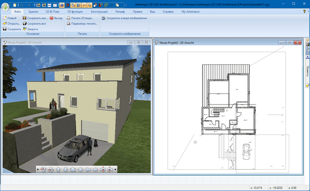Open the Конструкция ribbon tab
This screenshot has height=191, width=310.
point(99,12)
